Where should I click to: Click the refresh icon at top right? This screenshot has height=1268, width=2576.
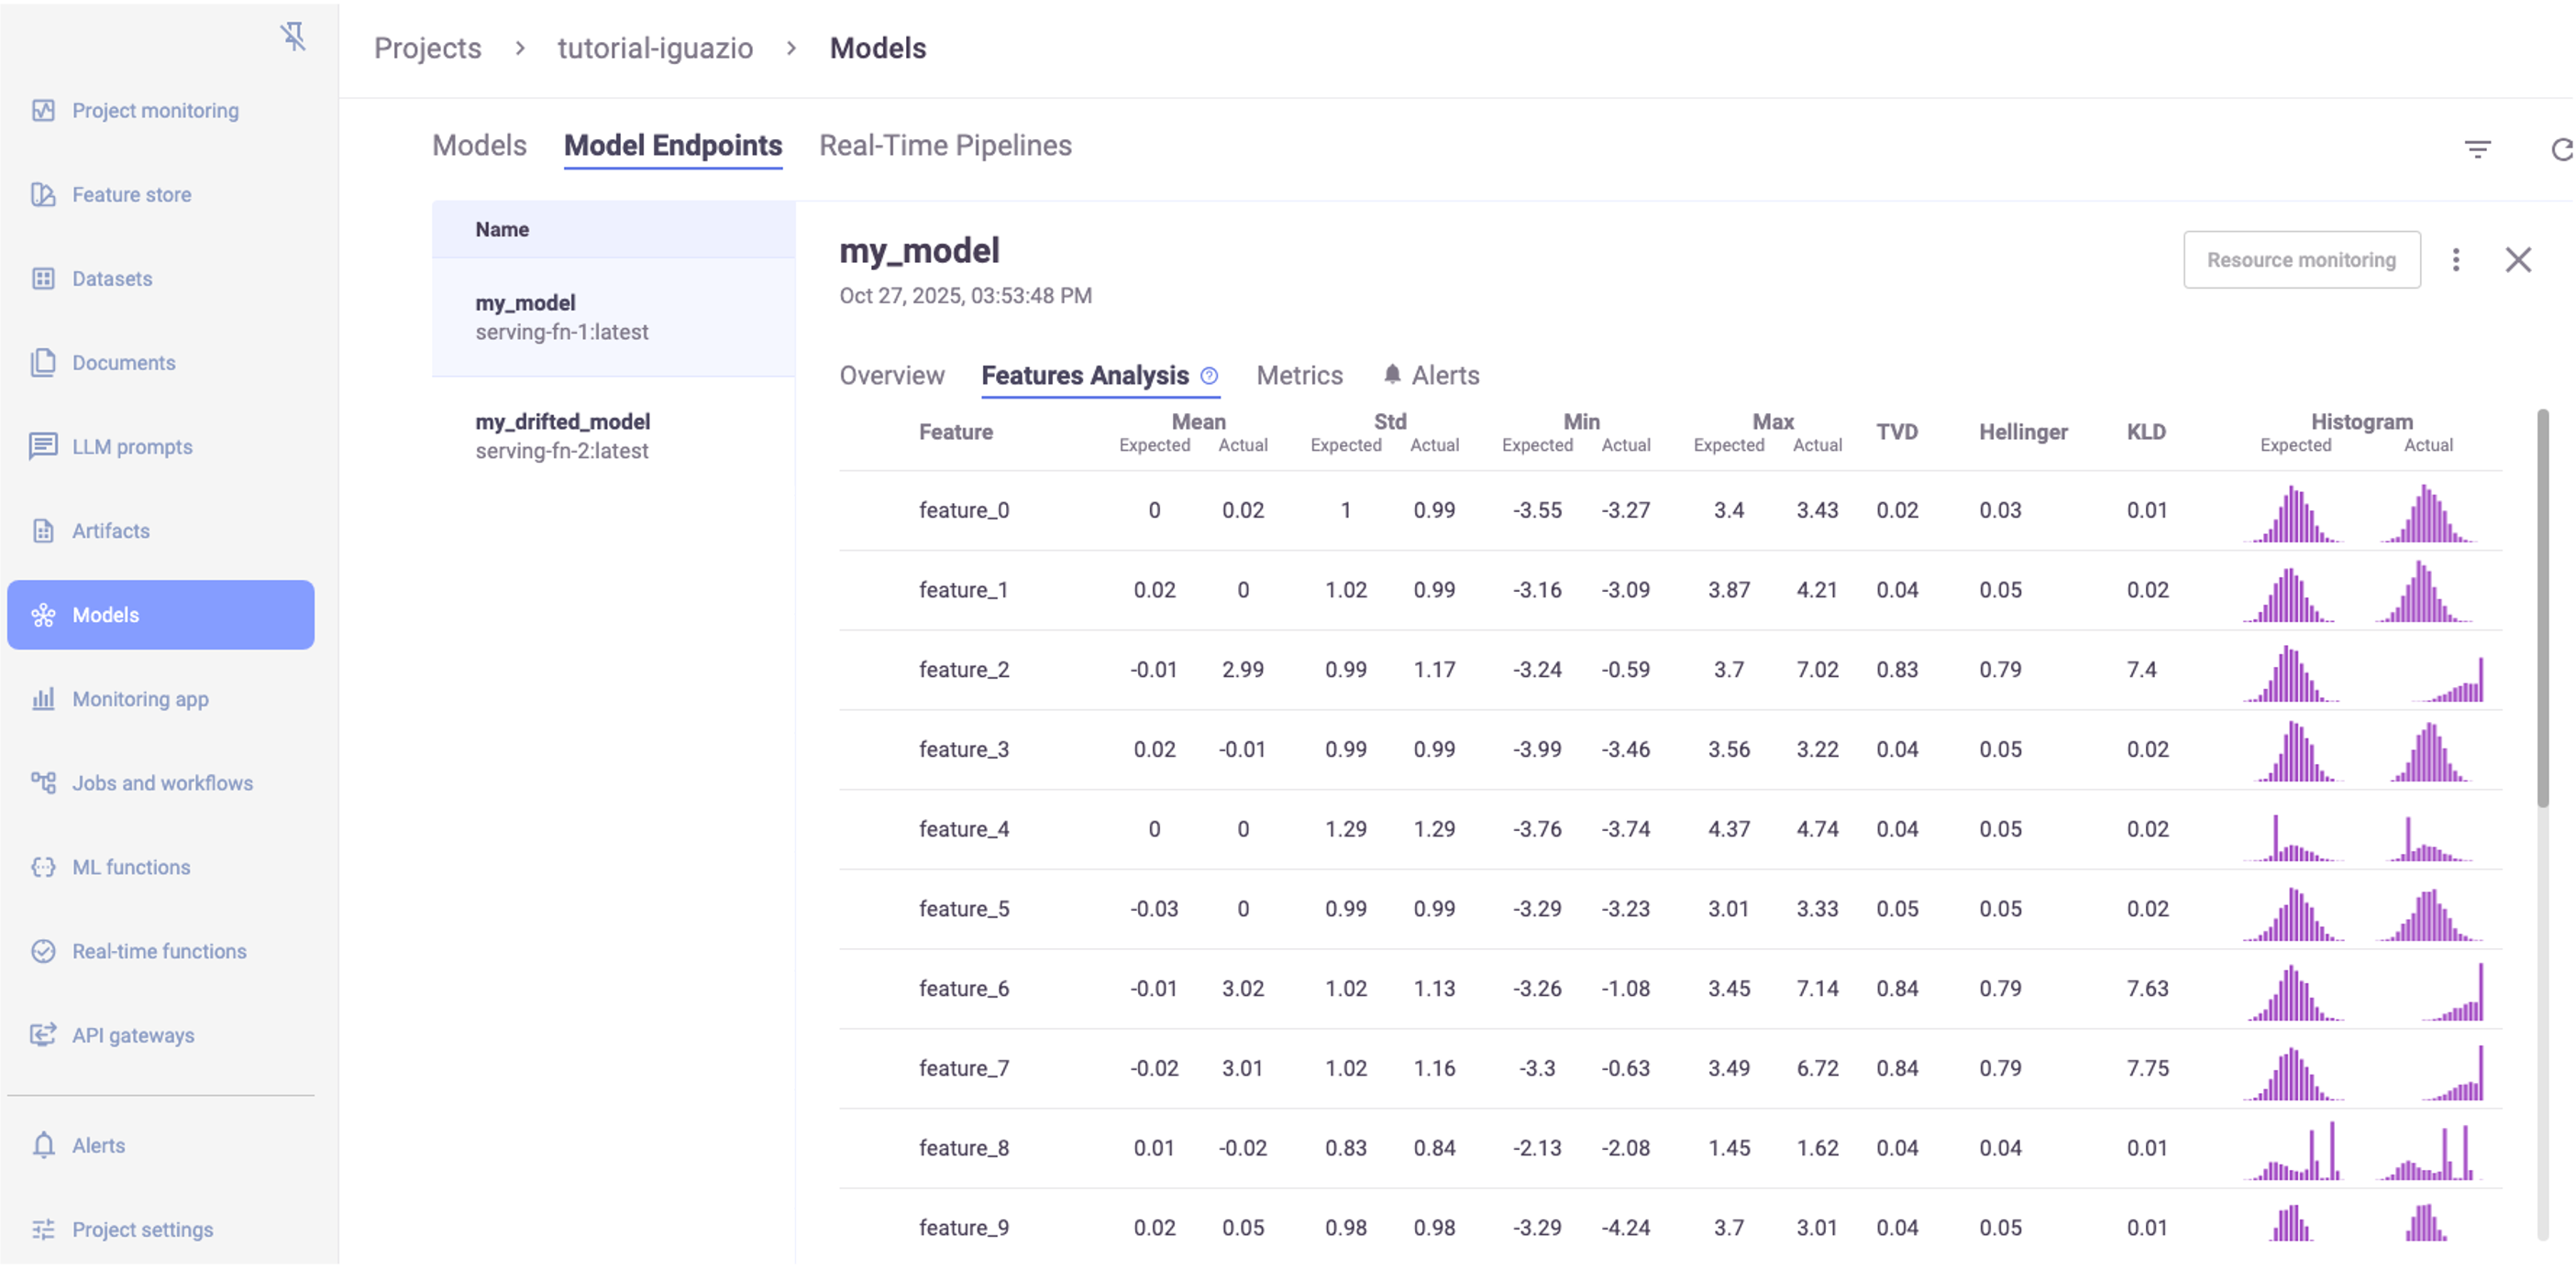2563,150
